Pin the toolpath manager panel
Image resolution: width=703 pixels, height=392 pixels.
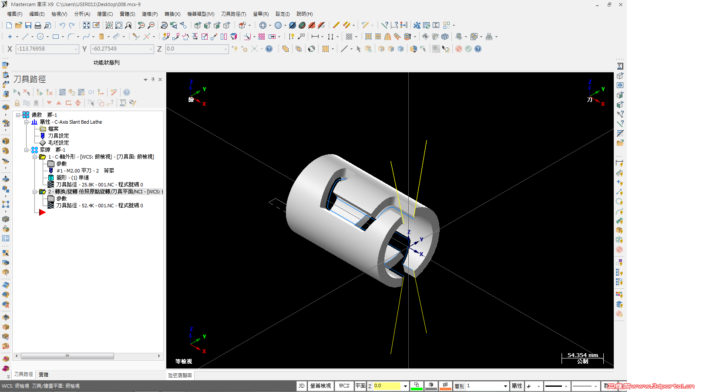coord(153,79)
